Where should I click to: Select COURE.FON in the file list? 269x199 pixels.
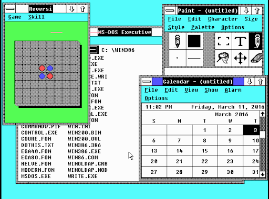36,139
